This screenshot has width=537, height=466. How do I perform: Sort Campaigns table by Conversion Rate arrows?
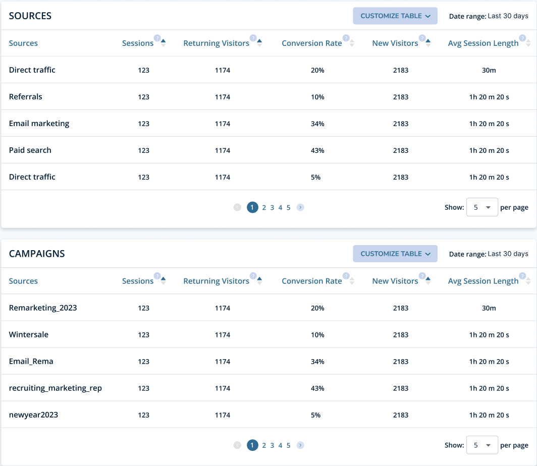click(352, 280)
